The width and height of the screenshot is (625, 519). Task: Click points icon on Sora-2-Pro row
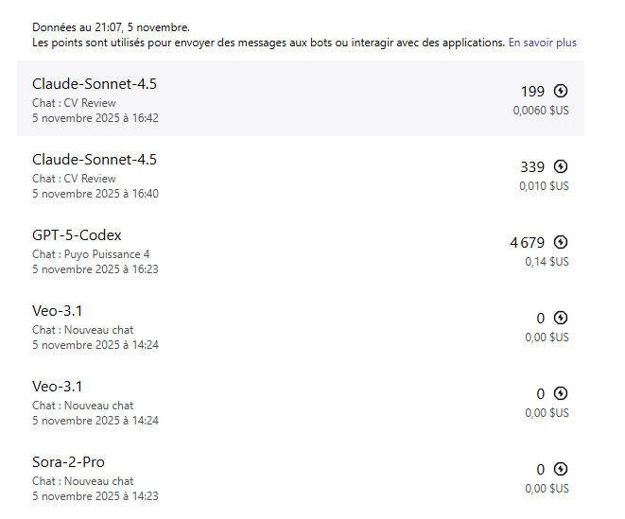(561, 470)
